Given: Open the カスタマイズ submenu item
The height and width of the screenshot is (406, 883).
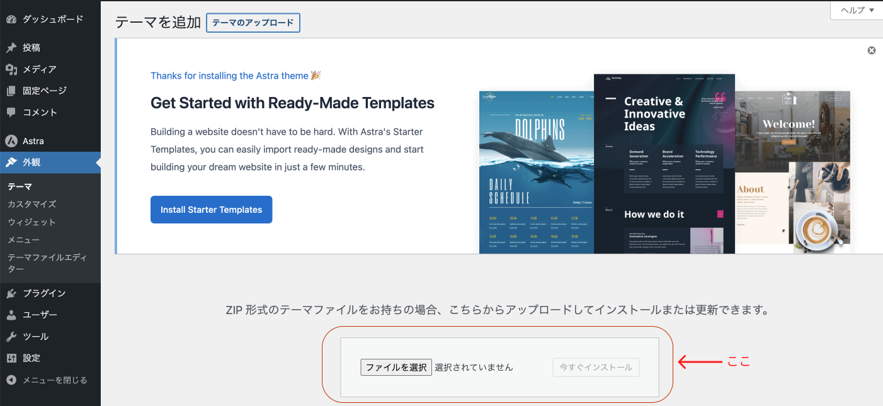Looking at the screenshot, I should 31,204.
